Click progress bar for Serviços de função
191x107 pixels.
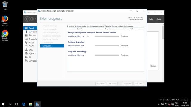(107, 36)
